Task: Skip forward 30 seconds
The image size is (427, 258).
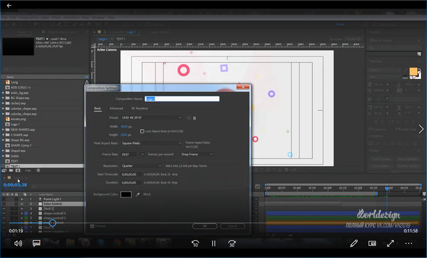Action: click(232, 243)
